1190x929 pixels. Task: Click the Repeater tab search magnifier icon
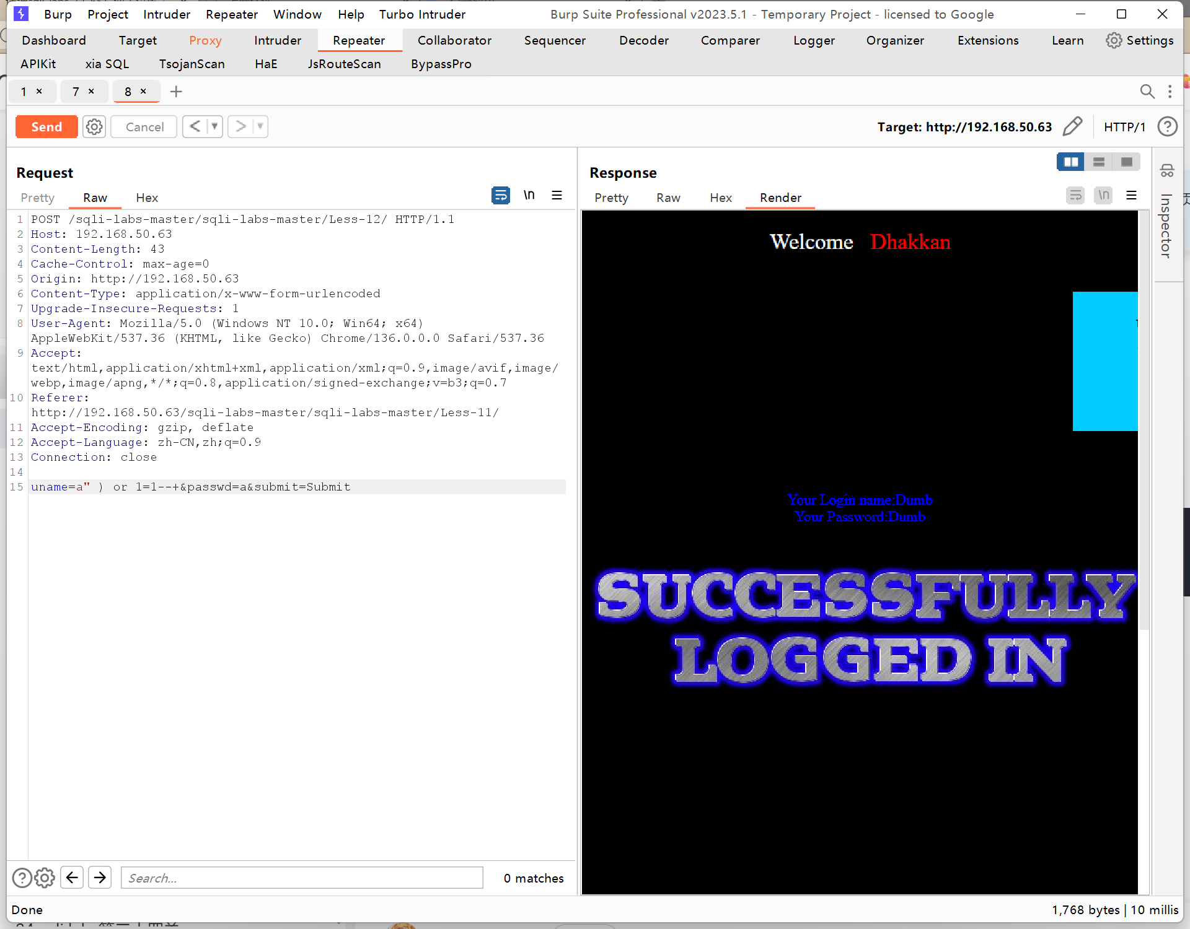(1147, 92)
